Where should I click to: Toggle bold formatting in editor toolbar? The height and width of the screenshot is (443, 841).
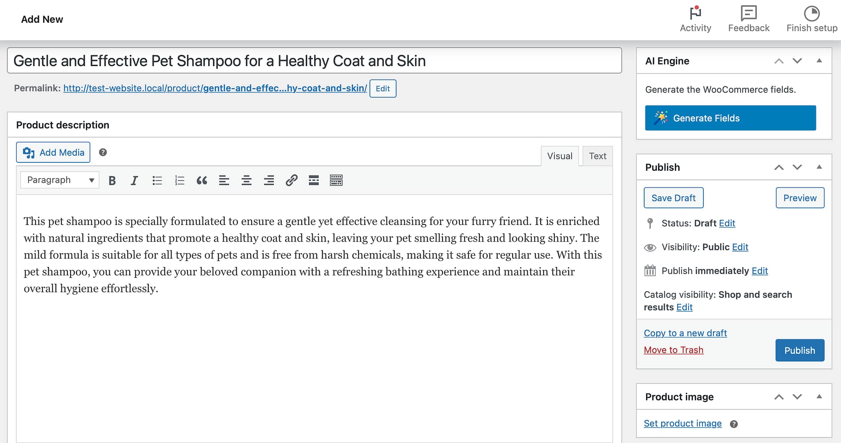(x=112, y=180)
